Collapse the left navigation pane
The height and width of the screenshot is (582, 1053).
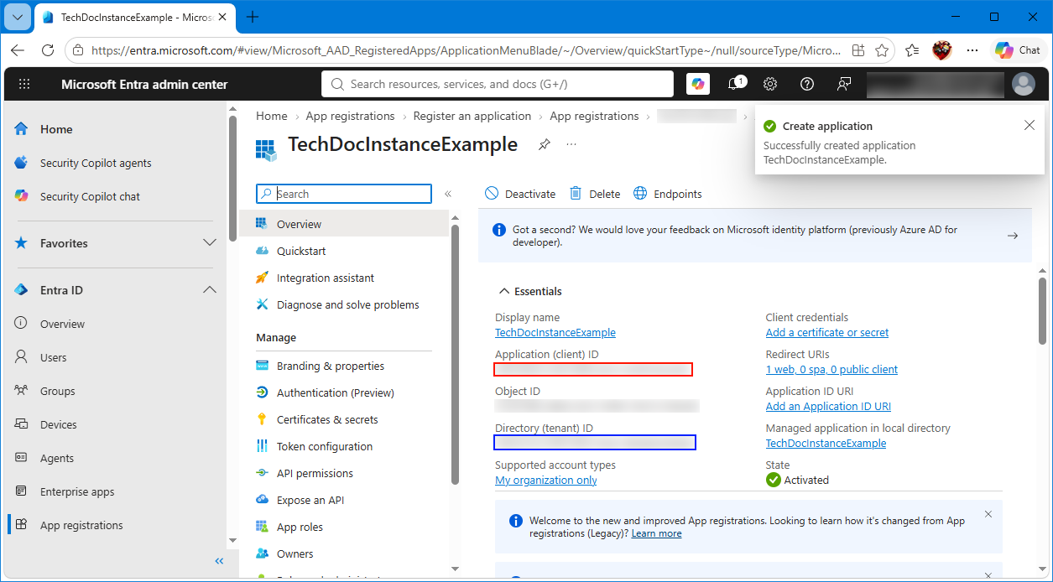click(x=219, y=561)
